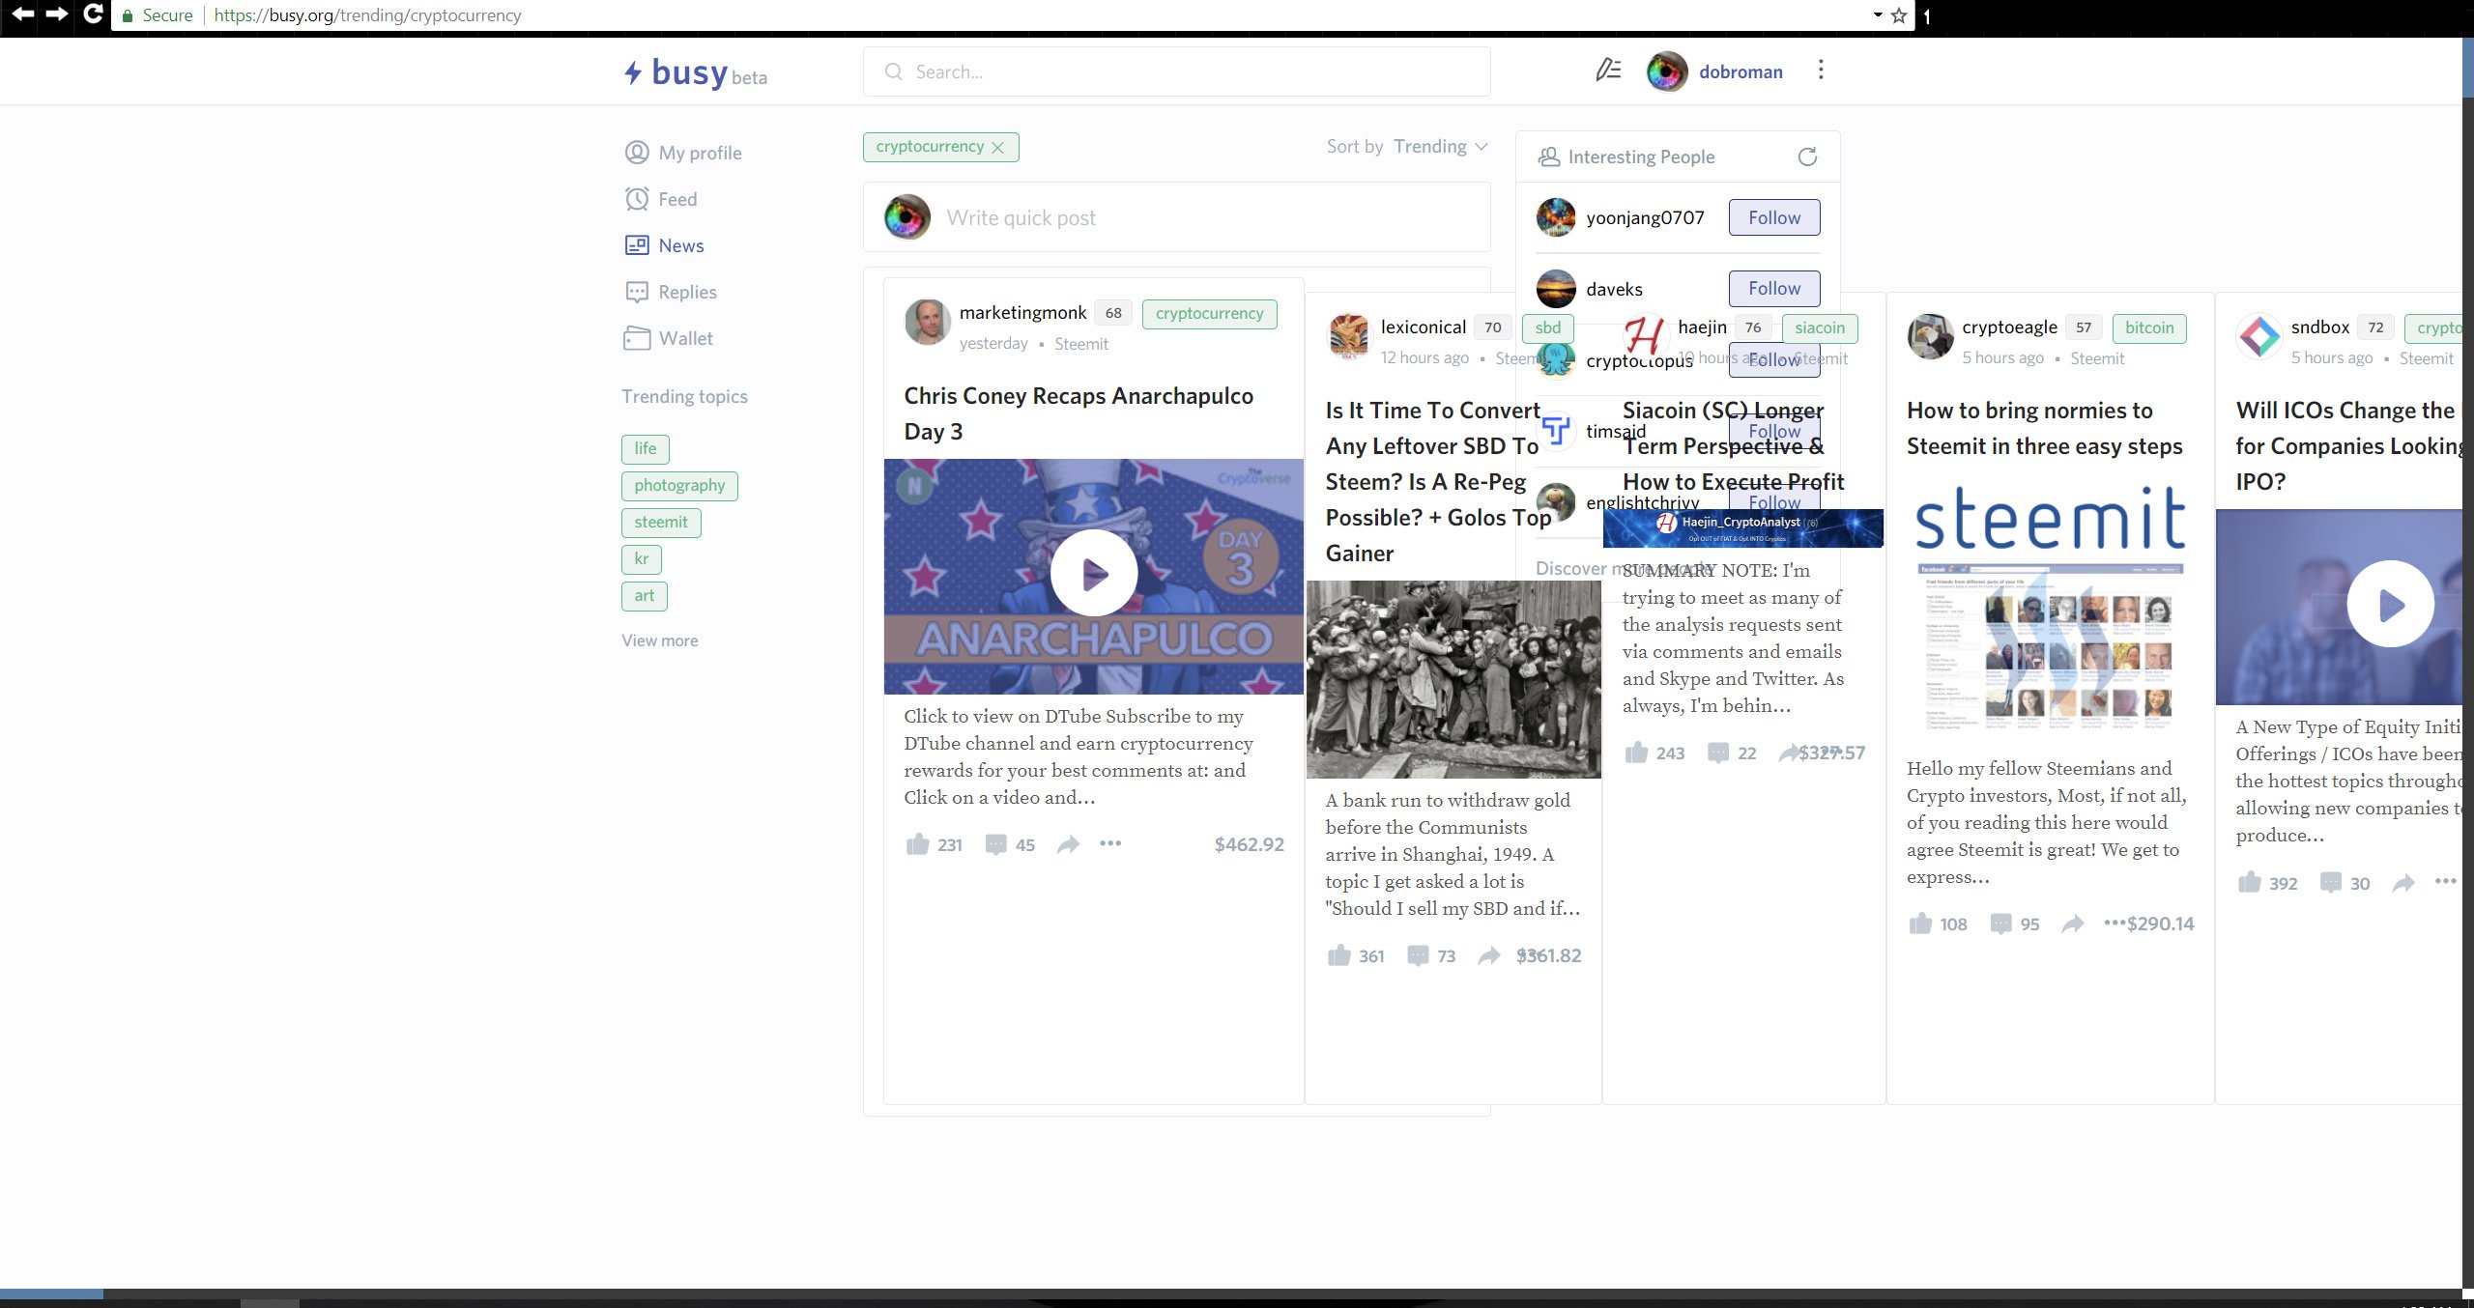Play the Anarchapulco Day 3 video

1093,574
